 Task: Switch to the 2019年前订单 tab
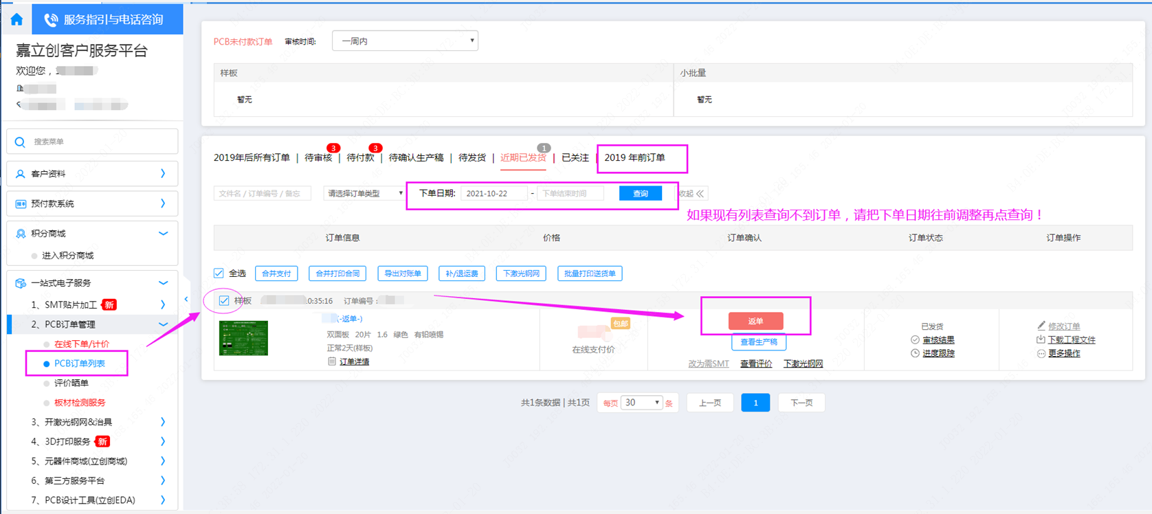[634, 158]
